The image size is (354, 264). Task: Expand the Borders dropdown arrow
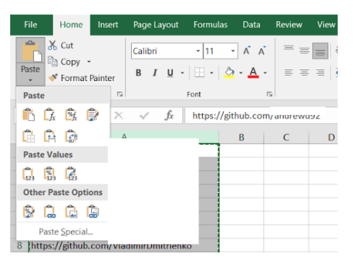[x=211, y=72]
